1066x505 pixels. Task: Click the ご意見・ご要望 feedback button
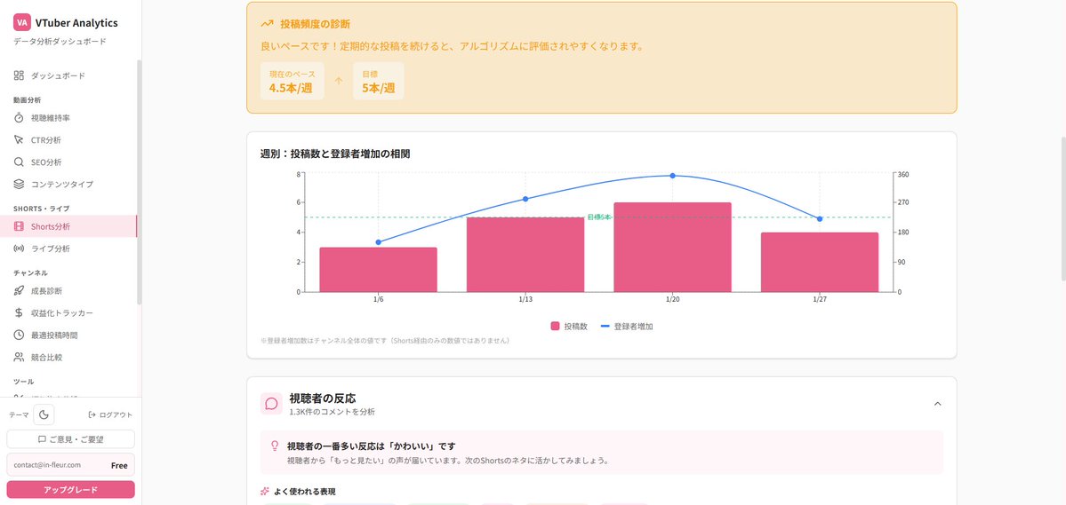click(71, 439)
